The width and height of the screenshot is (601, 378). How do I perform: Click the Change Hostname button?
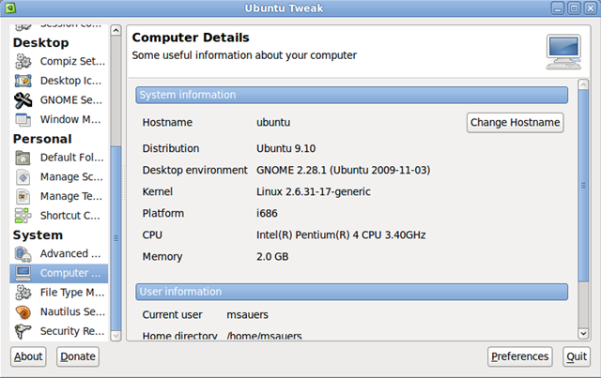tap(515, 123)
